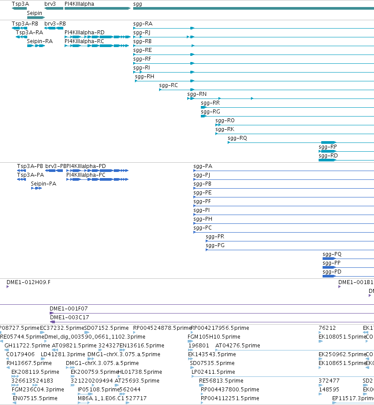
Task: Click transcript sgg-RO
Action: [225, 120]
